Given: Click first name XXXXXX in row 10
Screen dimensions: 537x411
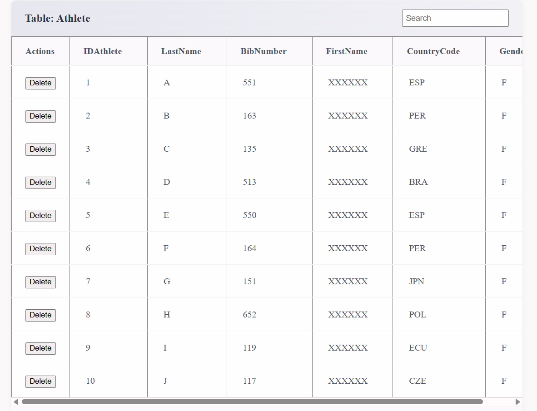Looking at the screenshot, I should [x=353, y=381].
